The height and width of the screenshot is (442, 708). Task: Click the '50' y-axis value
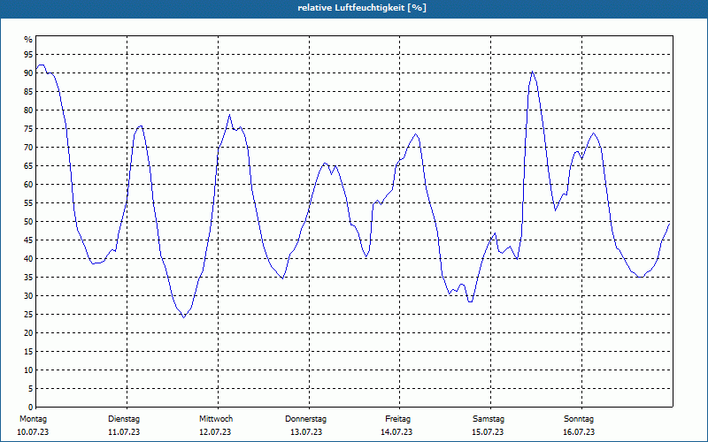28,222
